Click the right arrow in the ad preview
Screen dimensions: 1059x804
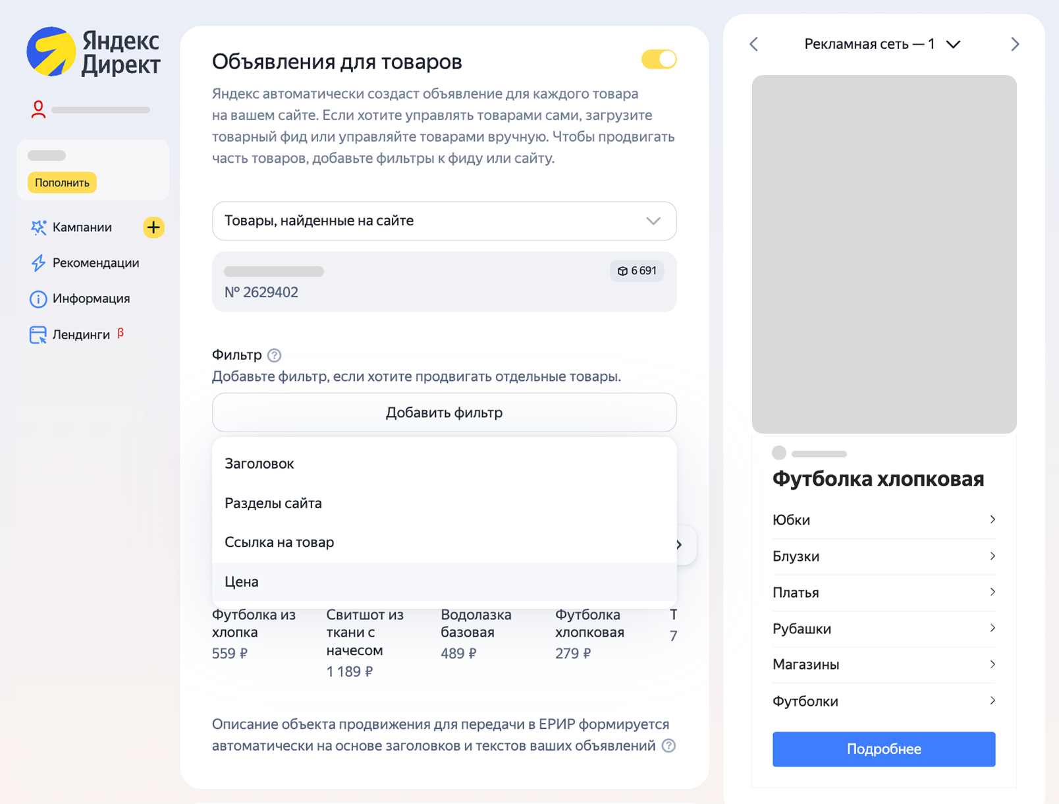click(x=1016, y=43)
